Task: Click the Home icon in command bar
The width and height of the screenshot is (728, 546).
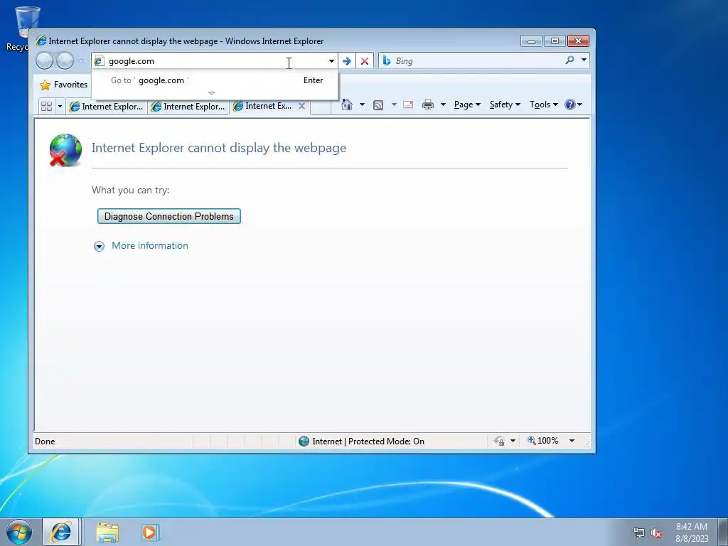Action: point(347,105)
